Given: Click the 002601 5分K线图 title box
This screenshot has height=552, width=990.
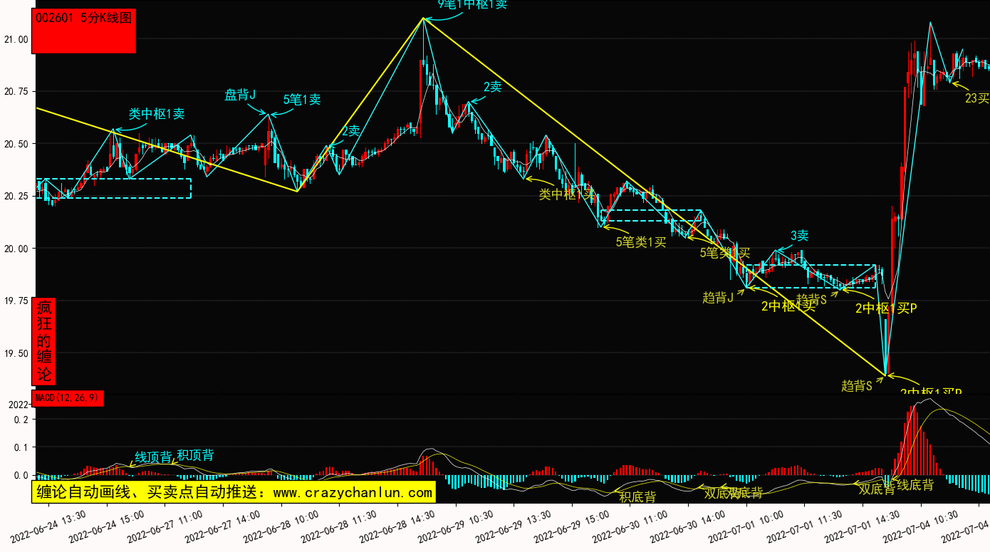Looking at the screenshot, I should click(x=84, y=31).
